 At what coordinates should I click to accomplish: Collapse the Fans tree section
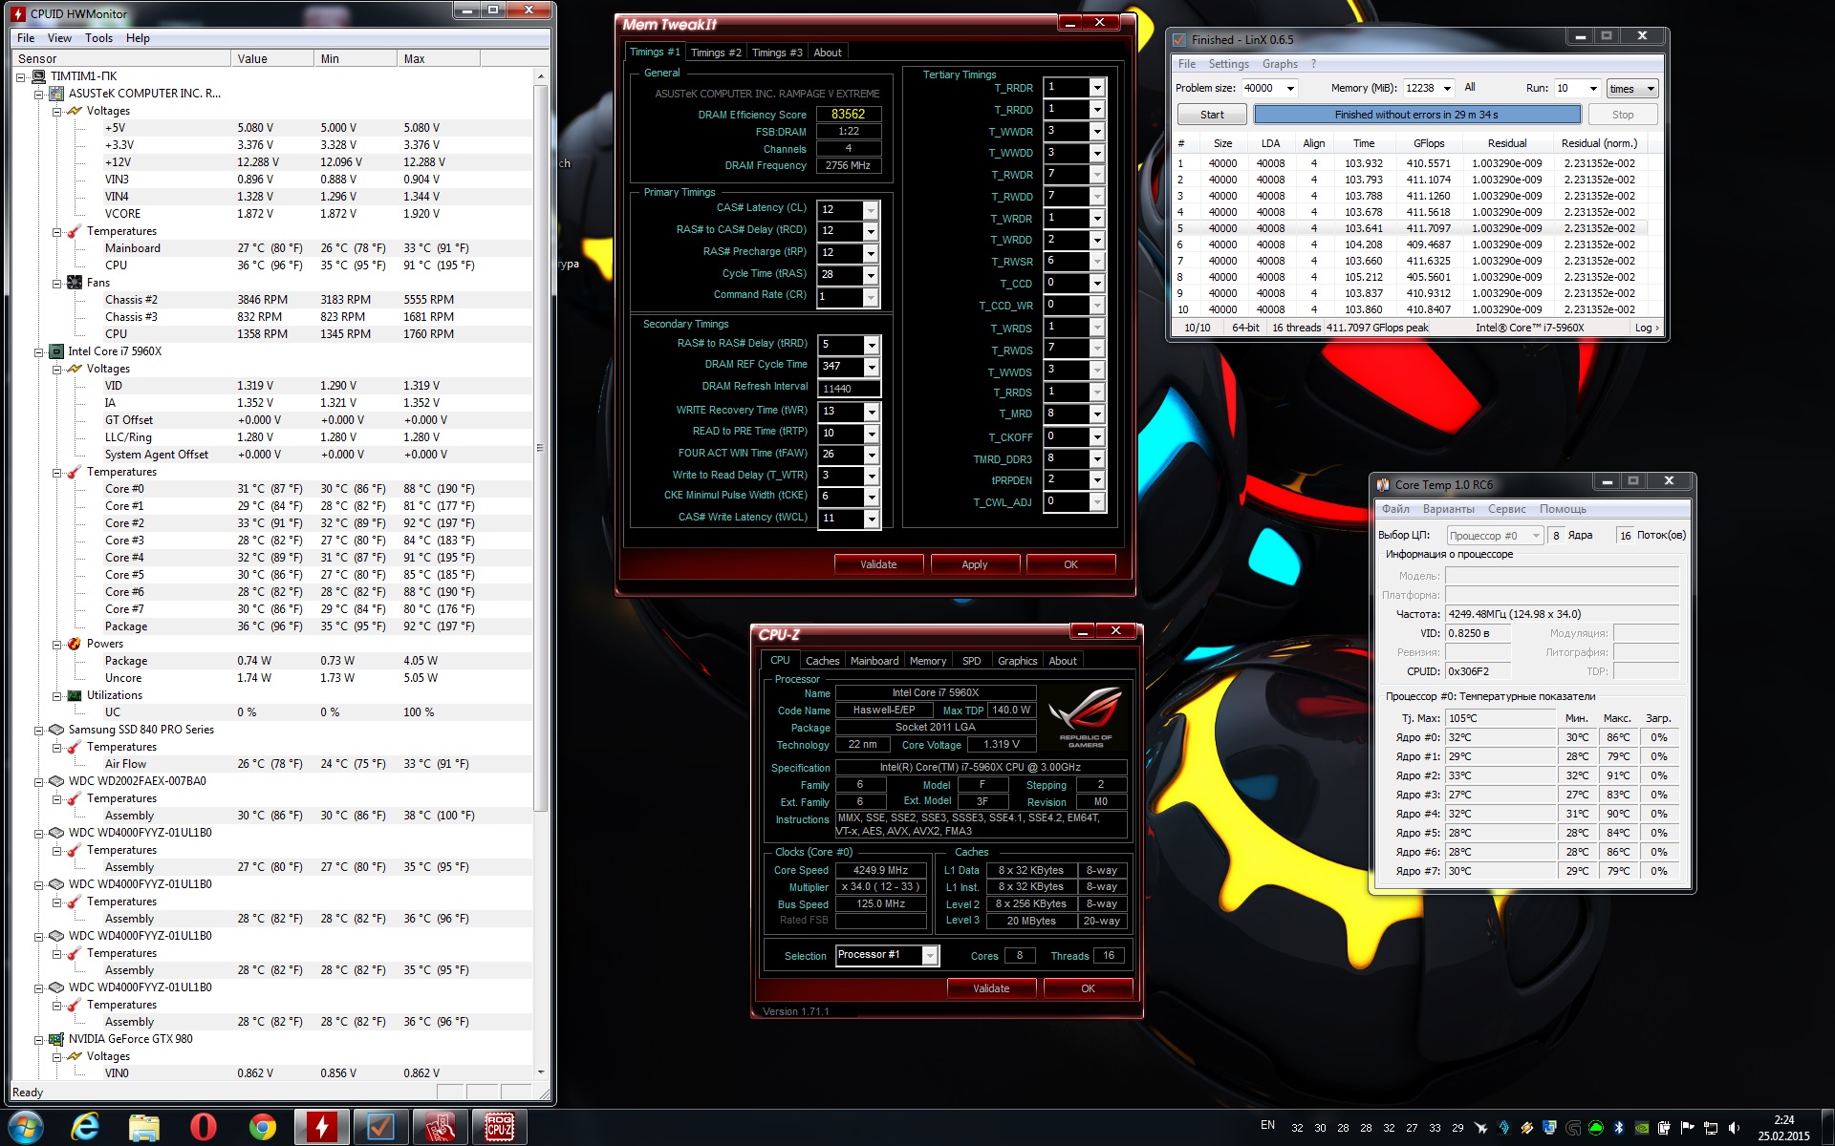click(x=57, y=283)
